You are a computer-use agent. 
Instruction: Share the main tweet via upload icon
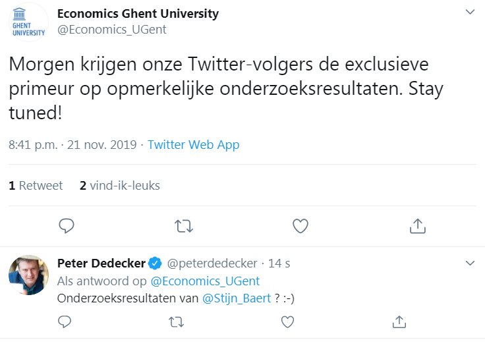pyautogui.click(x=416, y=226)
